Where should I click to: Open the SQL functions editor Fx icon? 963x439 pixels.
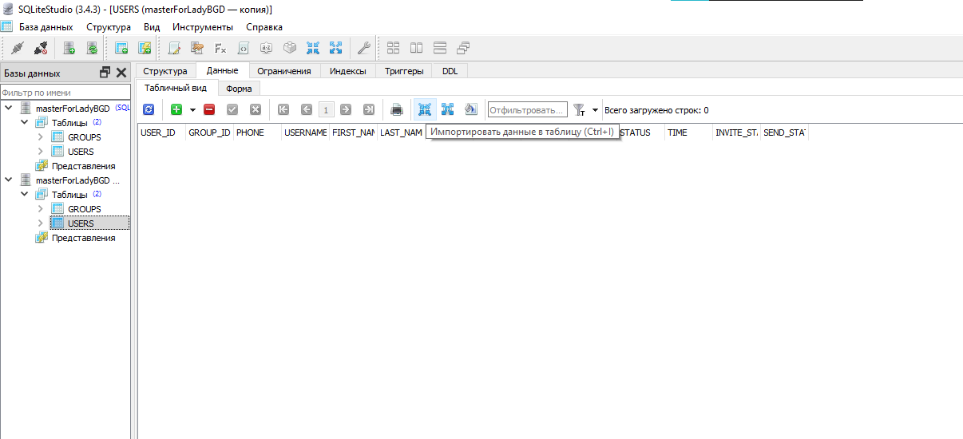point(220,48)
